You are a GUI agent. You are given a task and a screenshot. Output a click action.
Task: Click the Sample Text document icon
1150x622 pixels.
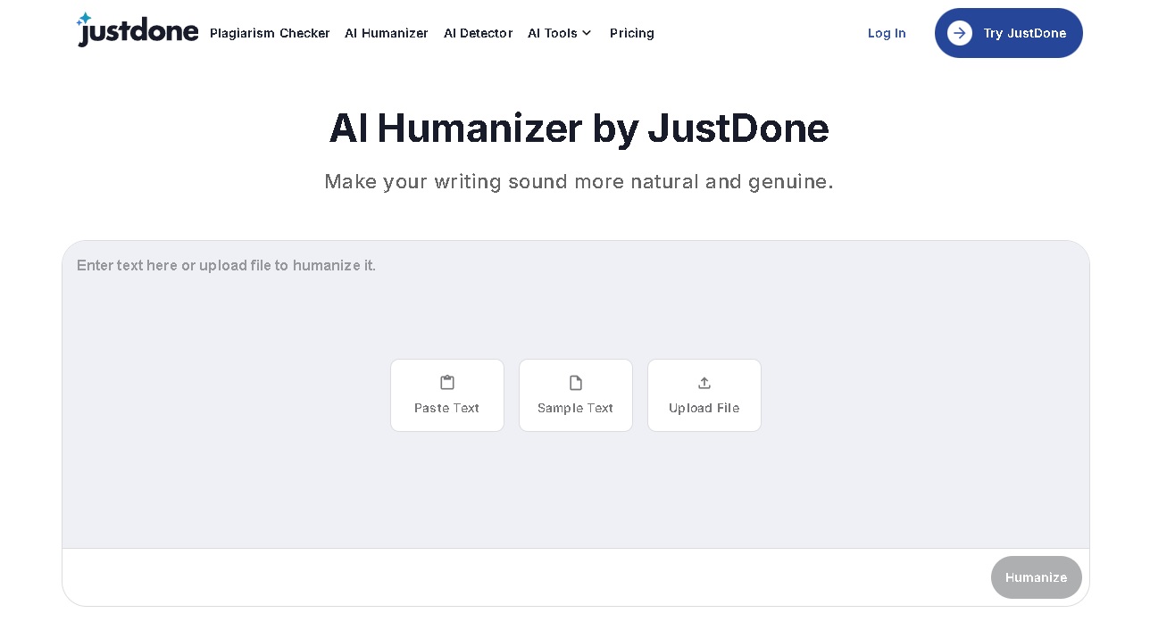tap(576, 383)
